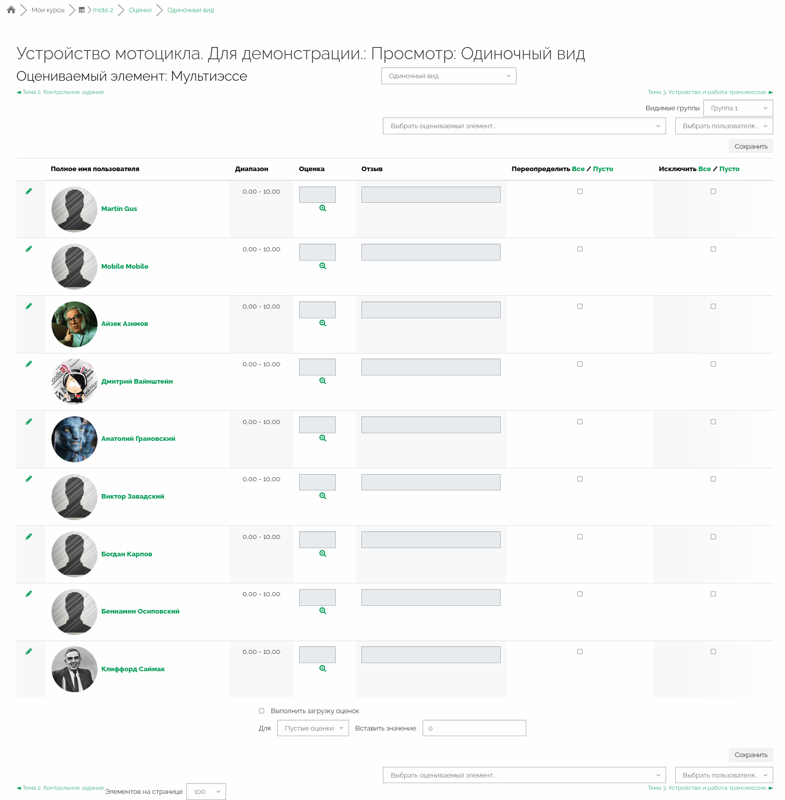Go to 'Оценки' in breadcrumb

[140, 10]
